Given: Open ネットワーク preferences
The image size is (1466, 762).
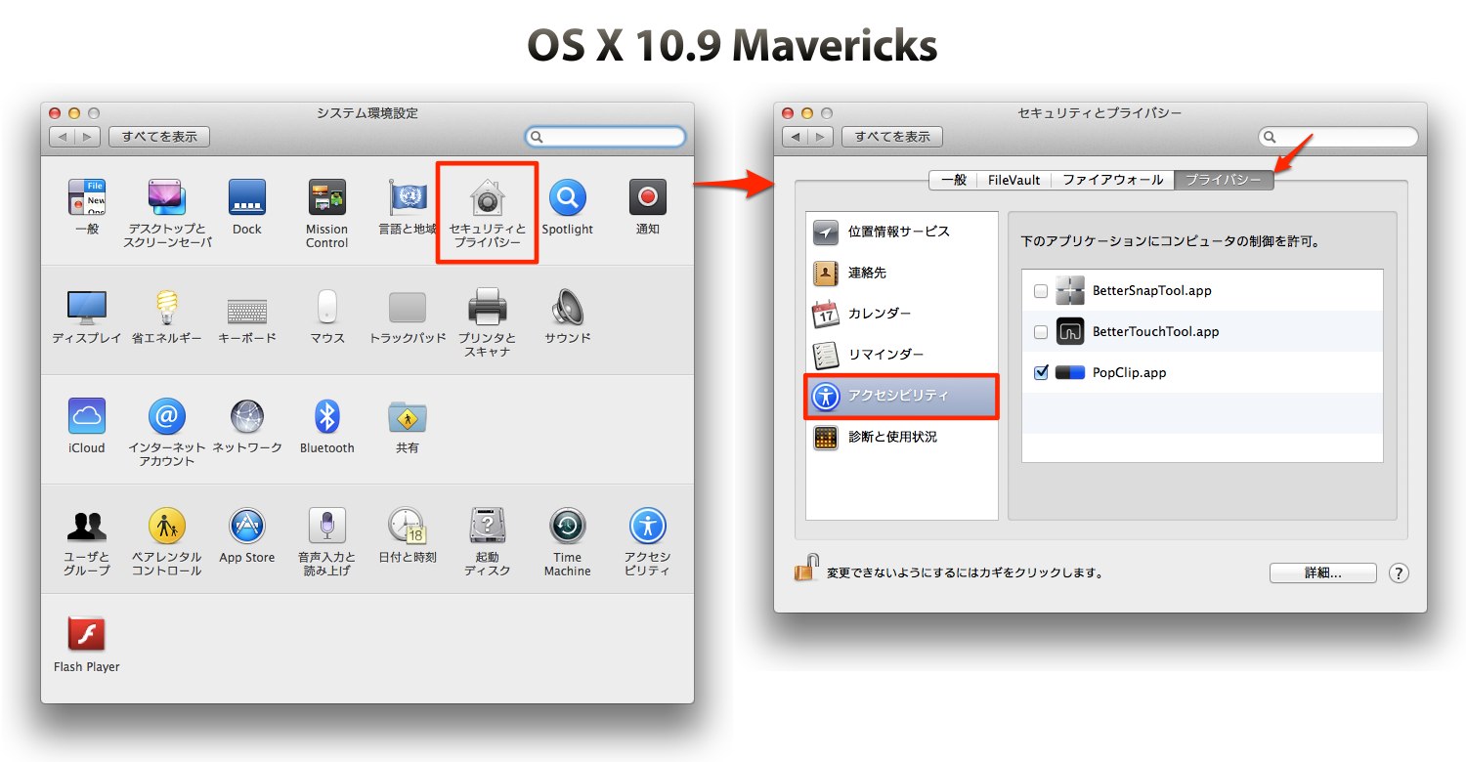Looking at the screenshot, I should [x=247, y=417].
